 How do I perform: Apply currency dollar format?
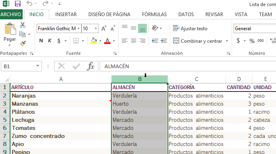[238, 41]
